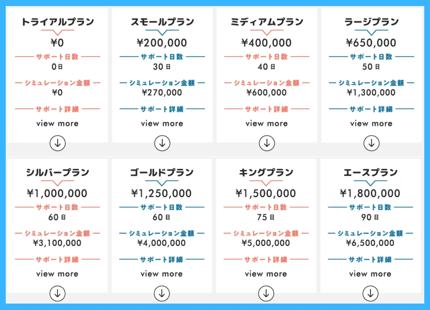This screenshot has height=310, width=430.
Task: Click the down-arrow icon under ラージプラン
Action: (371, 143)
